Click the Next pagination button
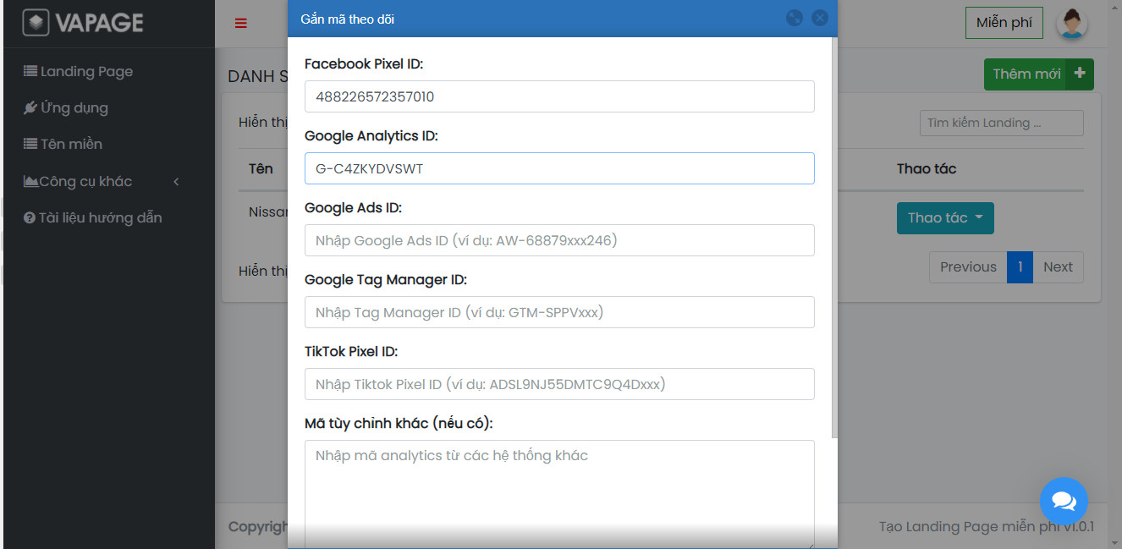 1058,267
